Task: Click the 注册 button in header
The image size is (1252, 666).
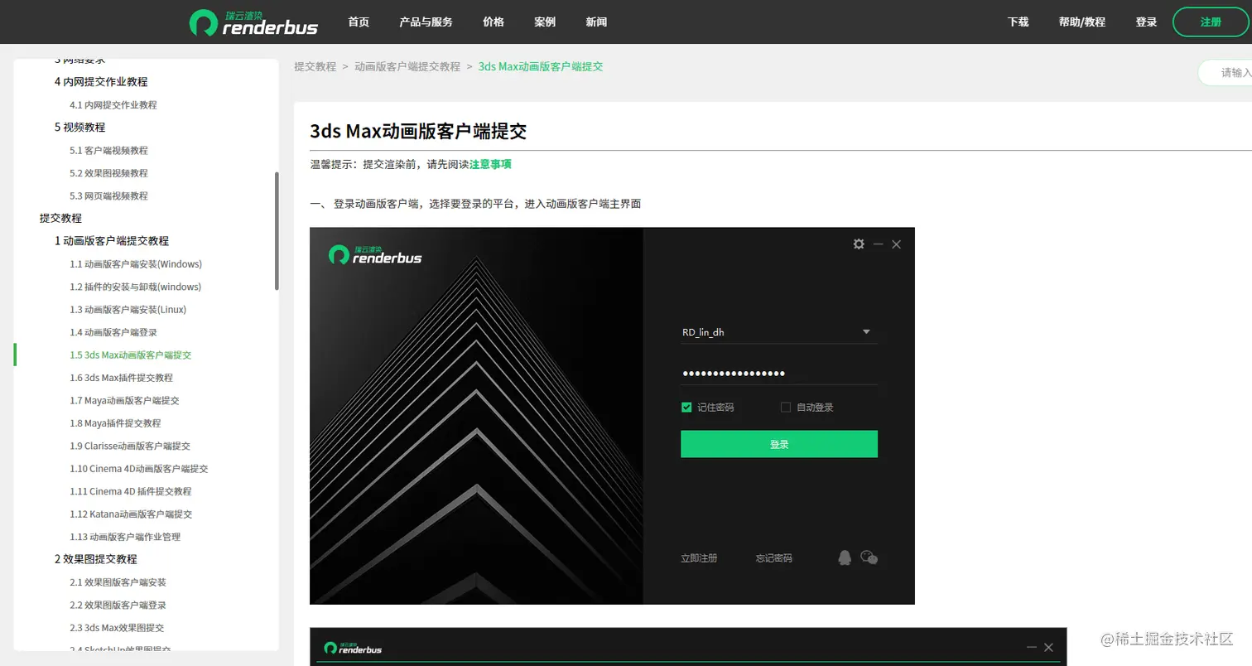Action: coord(1211,22)
